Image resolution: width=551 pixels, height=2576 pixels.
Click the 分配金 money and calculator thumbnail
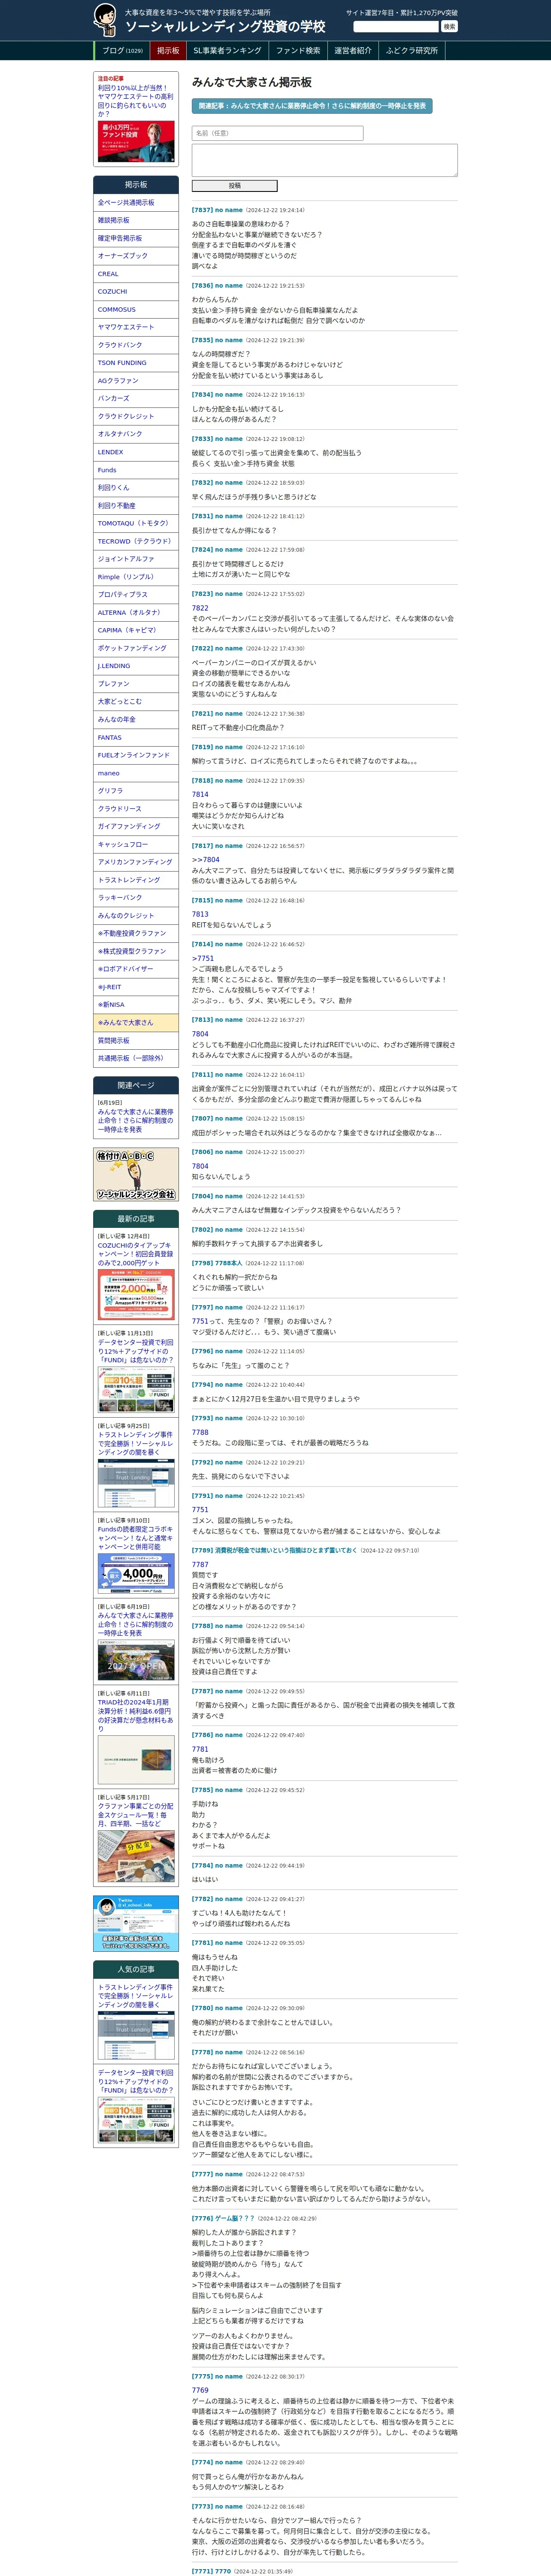[136, 1857]
